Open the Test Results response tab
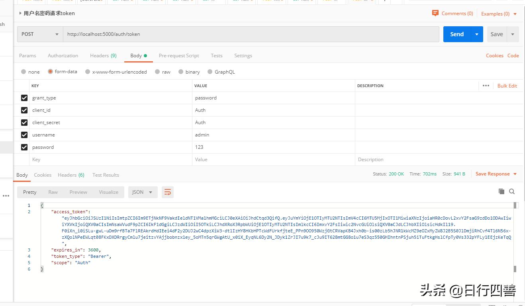525x306 pixels. [106, 175]
